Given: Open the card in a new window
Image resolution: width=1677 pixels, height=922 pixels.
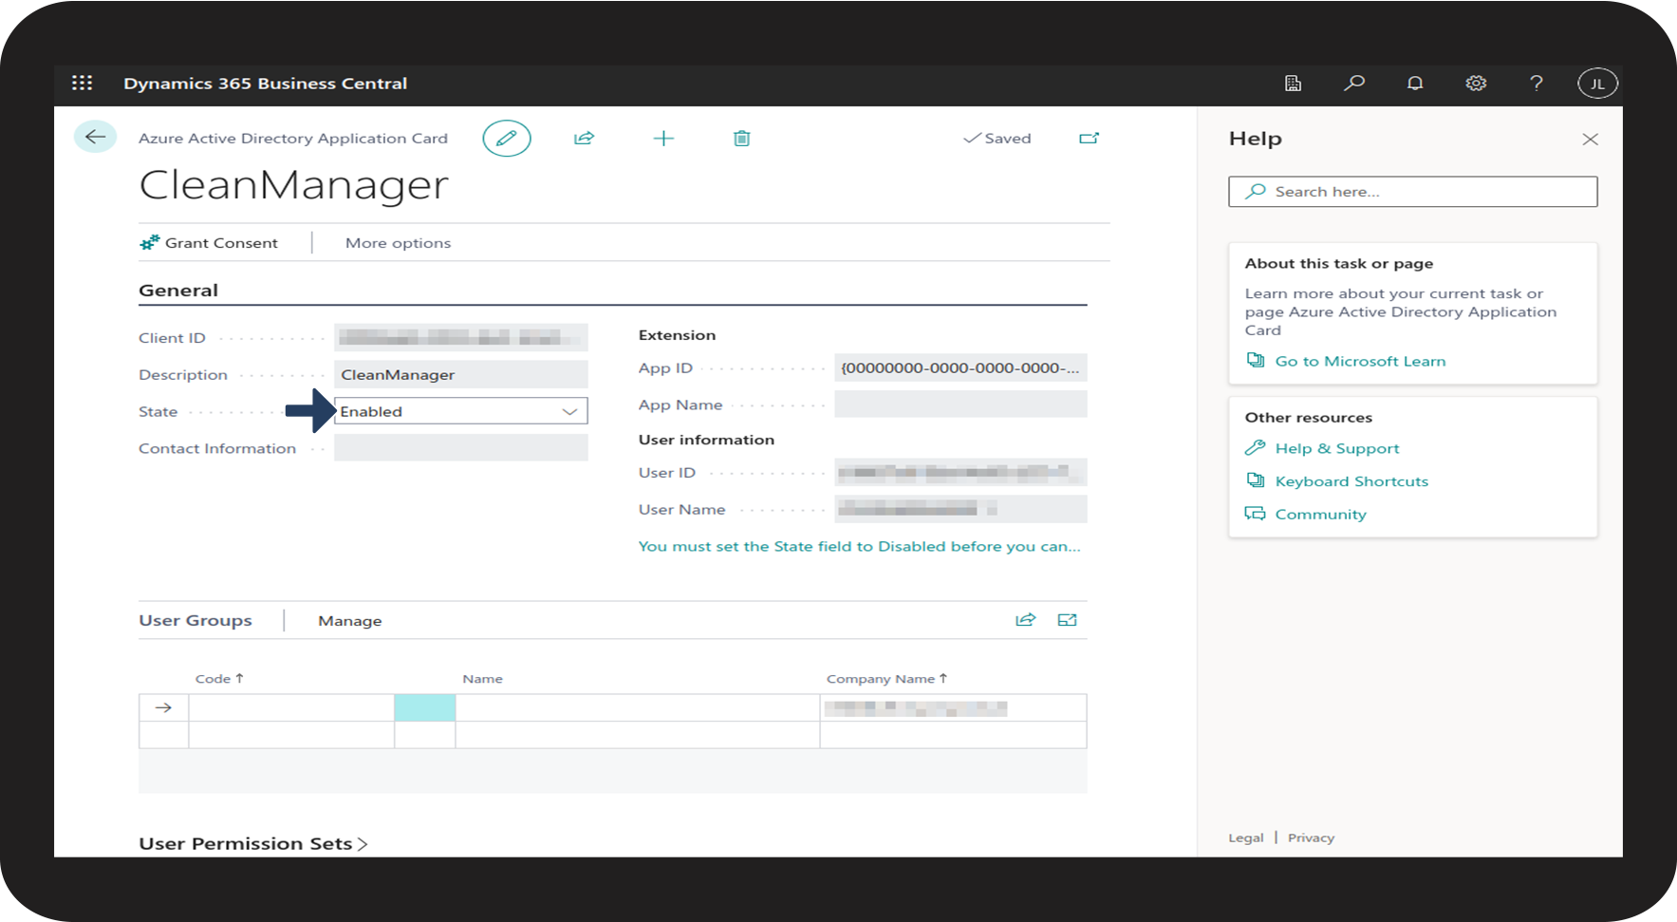Looking at the screenshot, I should [1089, 139].
